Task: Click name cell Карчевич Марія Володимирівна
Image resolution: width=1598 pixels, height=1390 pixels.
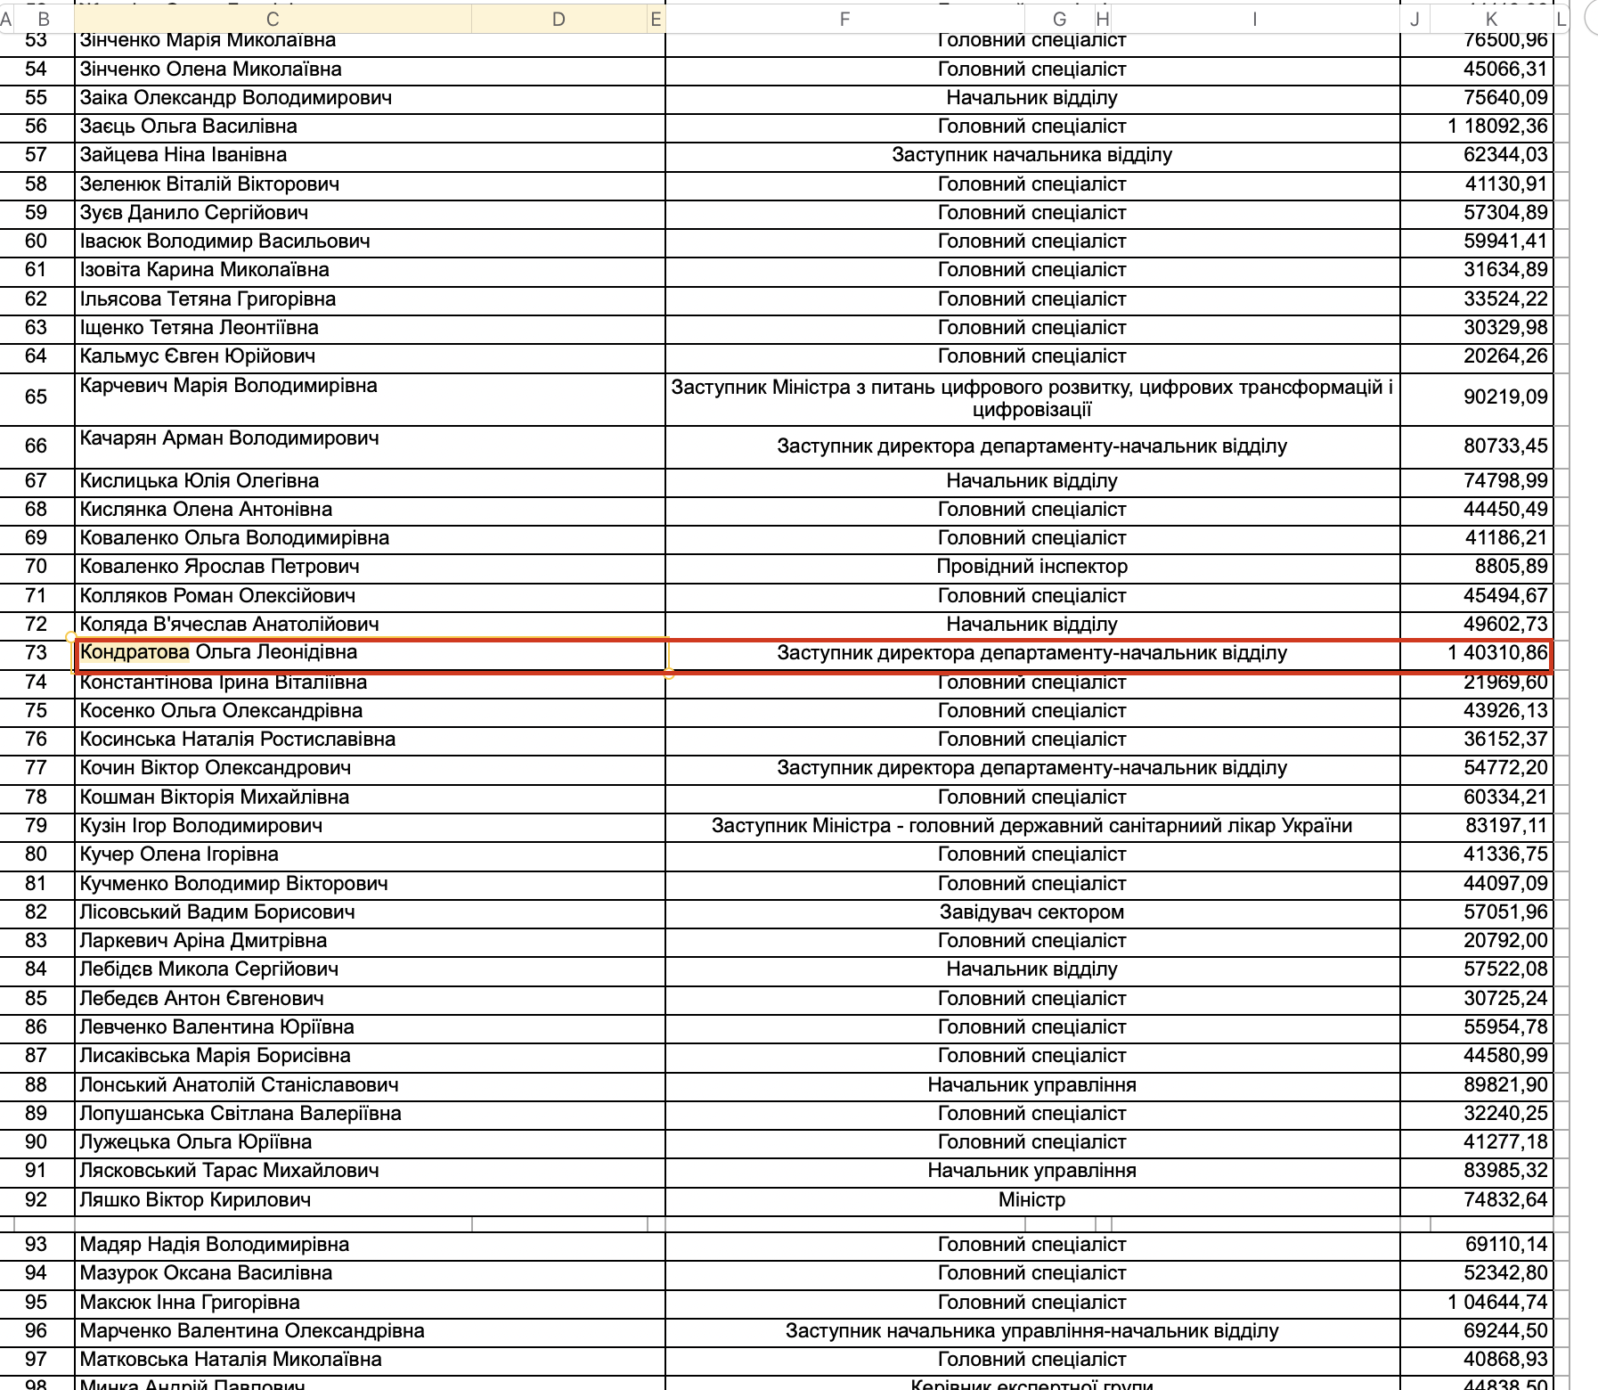Action: pos(370,399)
